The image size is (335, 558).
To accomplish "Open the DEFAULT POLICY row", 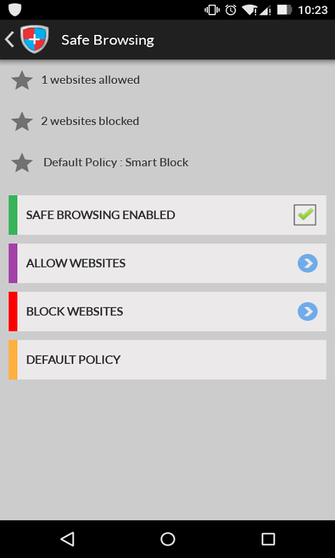I will (x=167, y=360).
